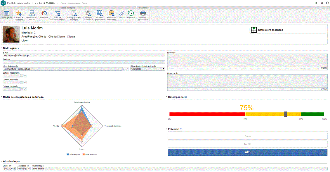Click the Estrela em ascensão button
The height and width of the screenshot is (172, 330).
[287, 30]
